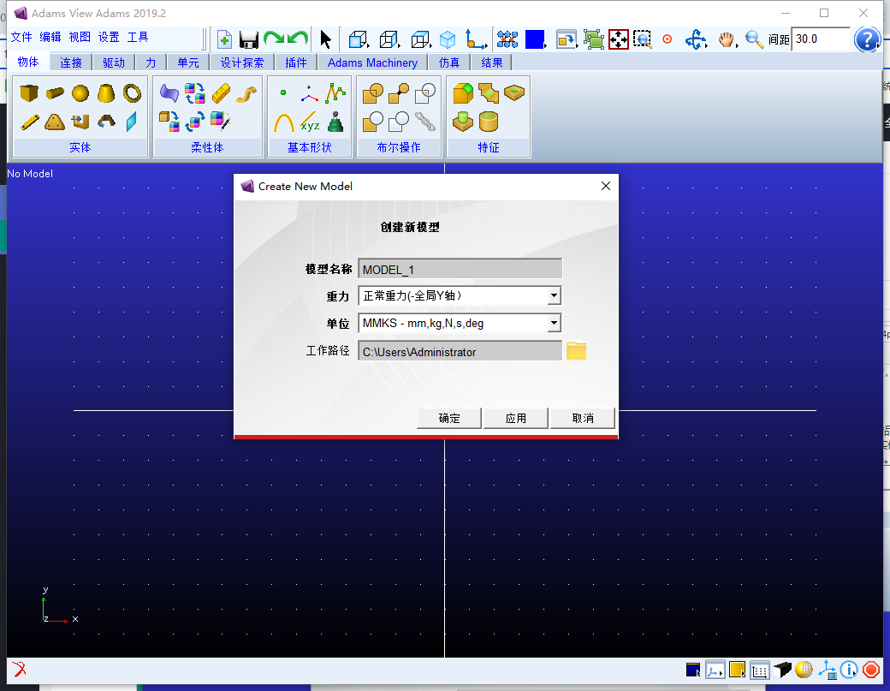Viewport: 890px width, 691px height.
Task: Click the blue help question mark
Action: pos(867,39)
